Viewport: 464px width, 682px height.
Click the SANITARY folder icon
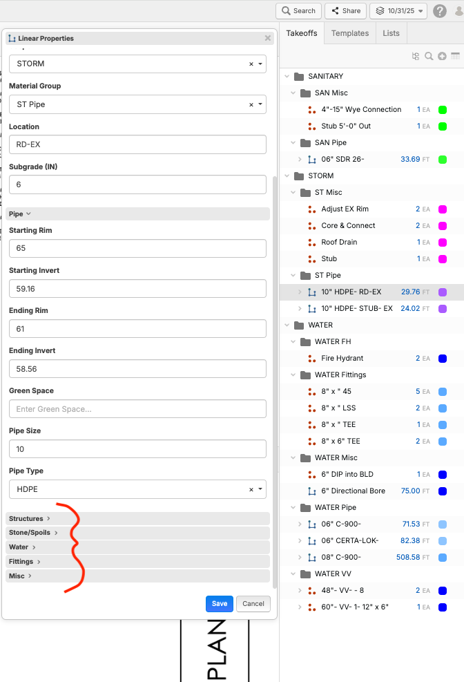(298, 76)
